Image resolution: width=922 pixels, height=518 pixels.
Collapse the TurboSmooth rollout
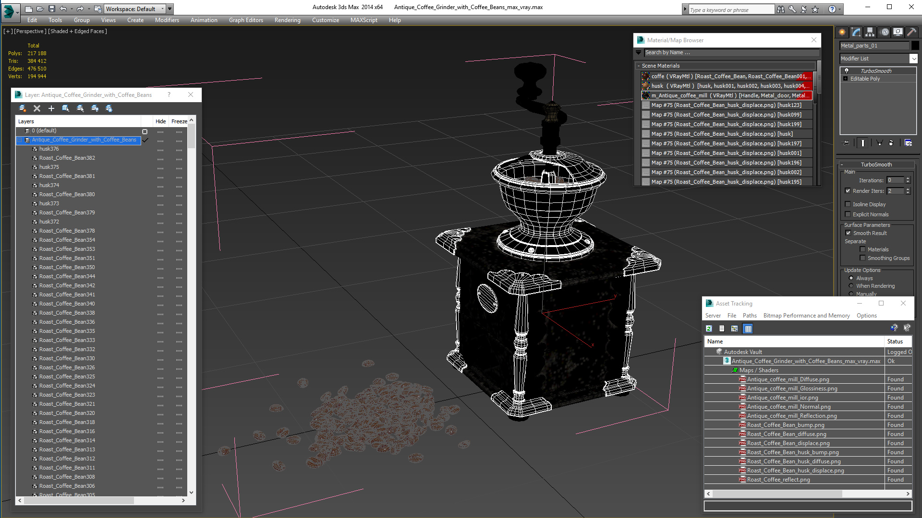pos(842,165)
